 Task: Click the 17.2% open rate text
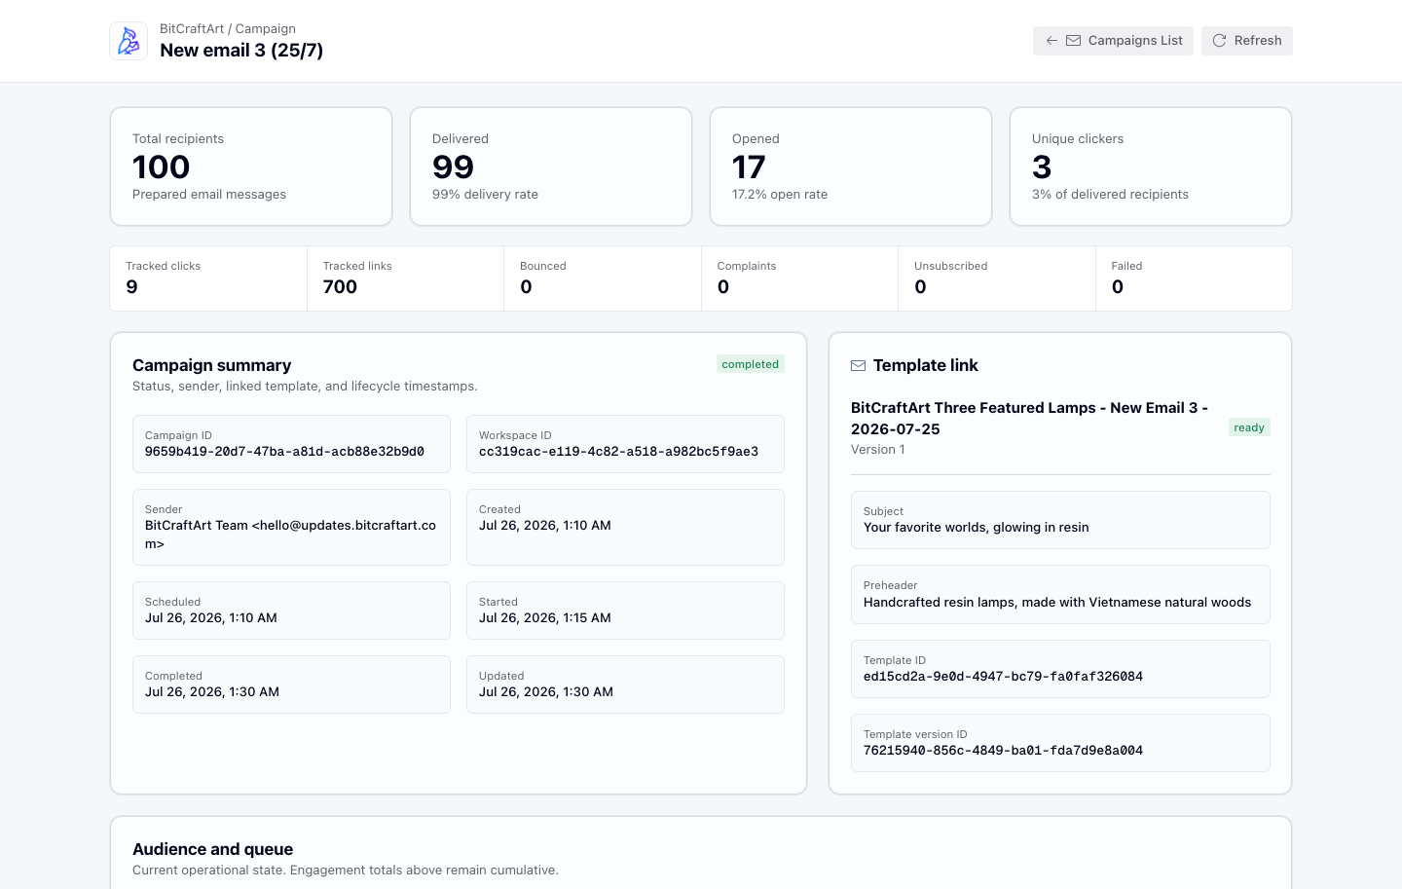[780, 195]
